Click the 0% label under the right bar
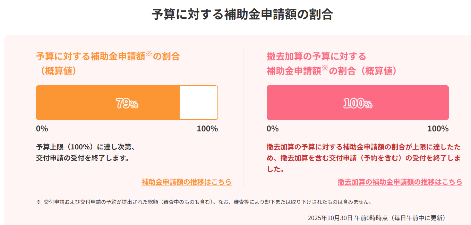The height and width of the screenshot is (225, 471). [272, 128]
